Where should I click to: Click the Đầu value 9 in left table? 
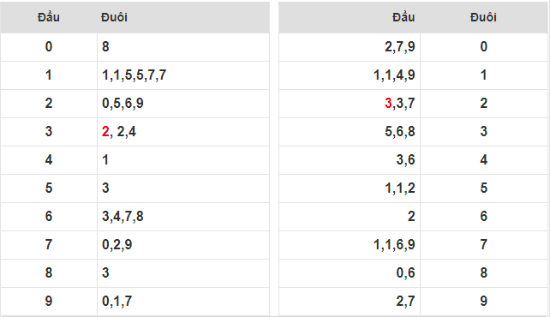[x=49, y=302]
